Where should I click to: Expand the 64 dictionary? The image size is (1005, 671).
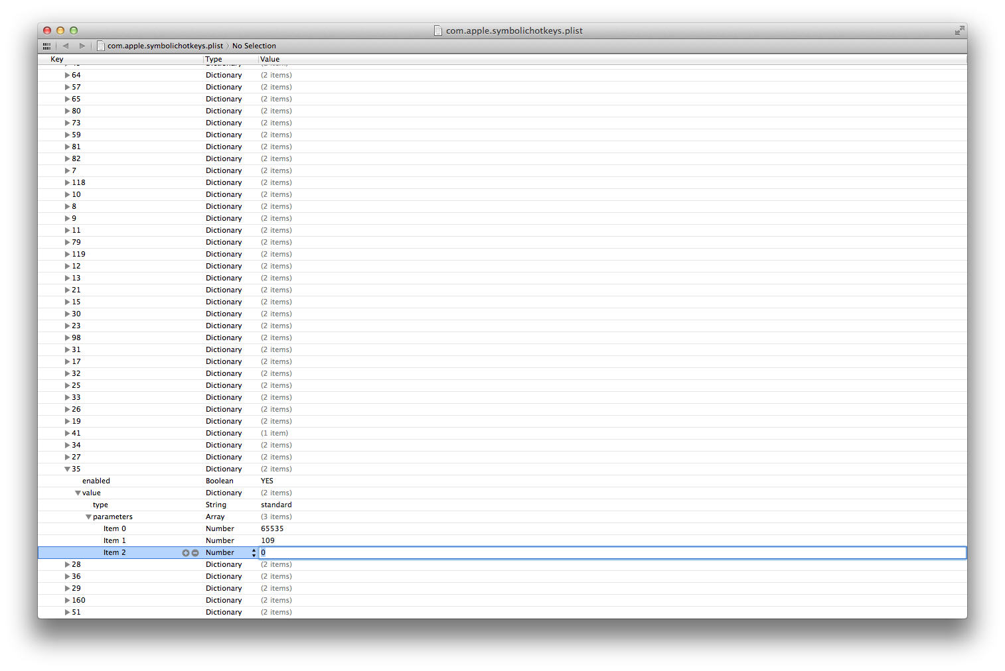[67, 76]
